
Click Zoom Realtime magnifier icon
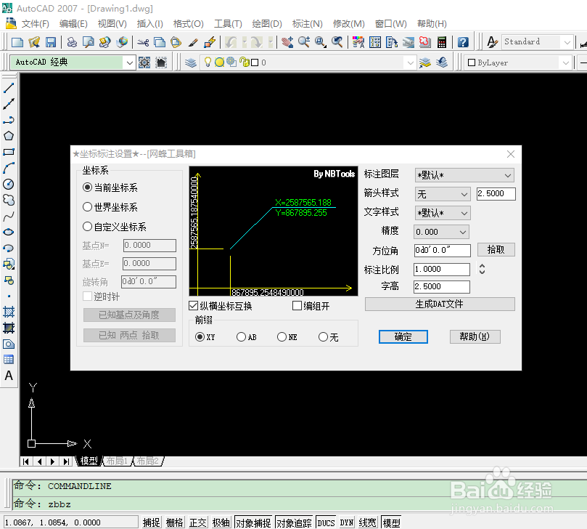click(303, 42)
